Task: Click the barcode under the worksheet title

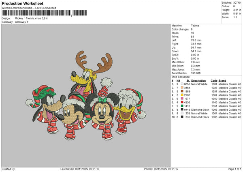Action: tap(45, 13)
